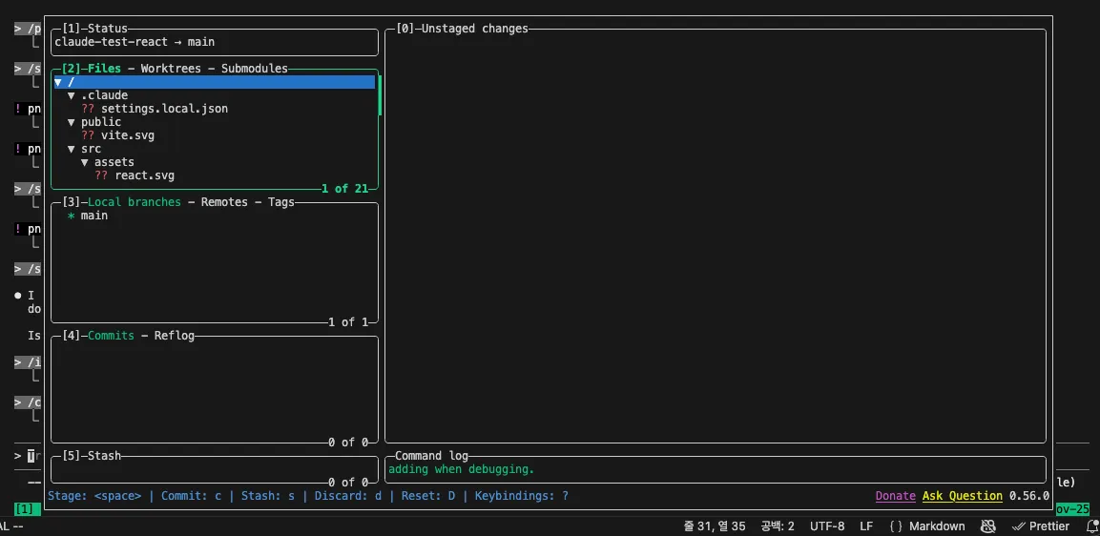The height and width of the screenshot is (536, 1100).
Task: Change the LF end-of-line sequence
Action: pyautogui.click(x=866, y=526)
